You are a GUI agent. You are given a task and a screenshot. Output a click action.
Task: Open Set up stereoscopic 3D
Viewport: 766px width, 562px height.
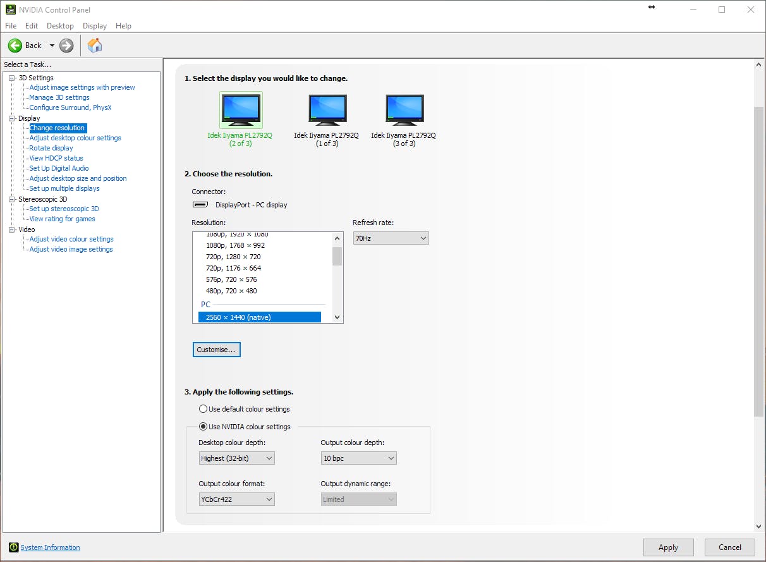click(64, 209)
